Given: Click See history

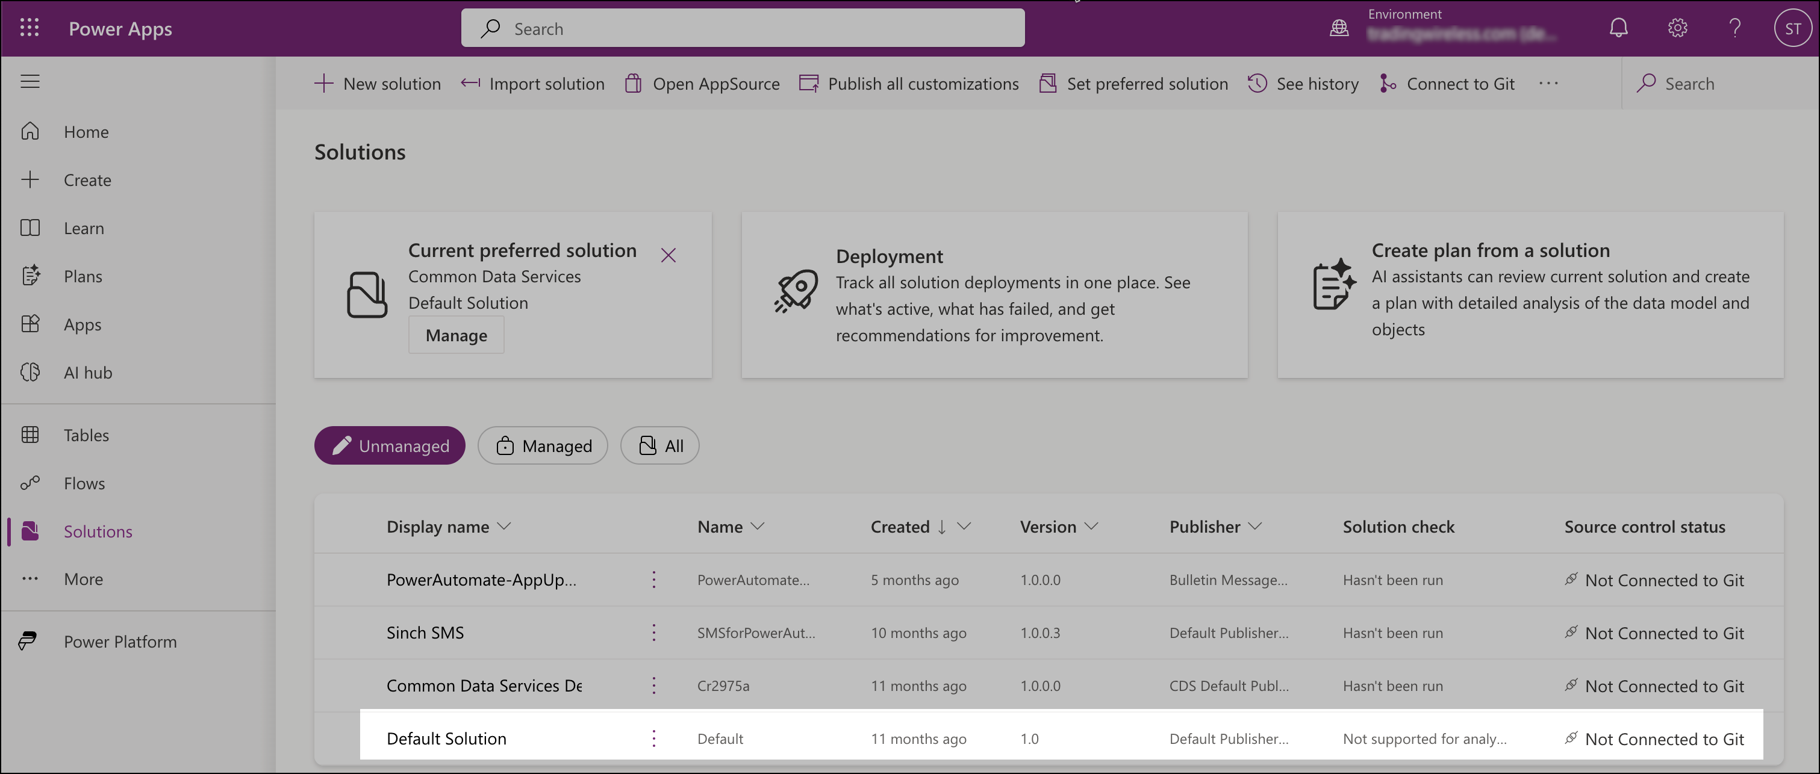Looking at the screenshot, I should (1303, 83).
